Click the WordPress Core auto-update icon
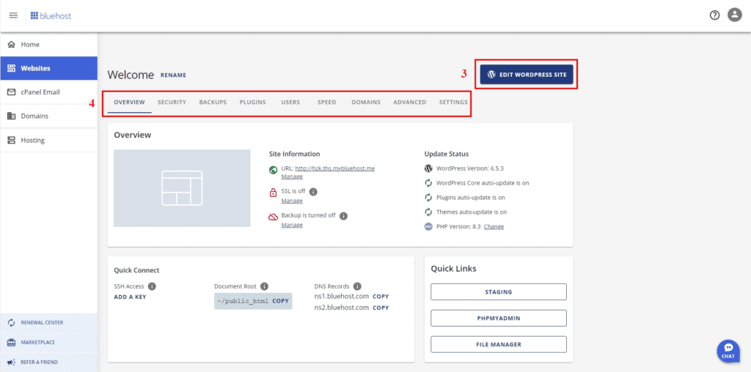Screen dimensions: 751x372 click(x=428, y=182)
